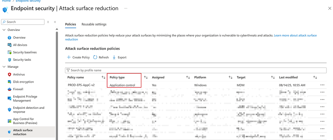Export the policies list
Viewport: 333px width, 140px height.
tap(119, 57)
